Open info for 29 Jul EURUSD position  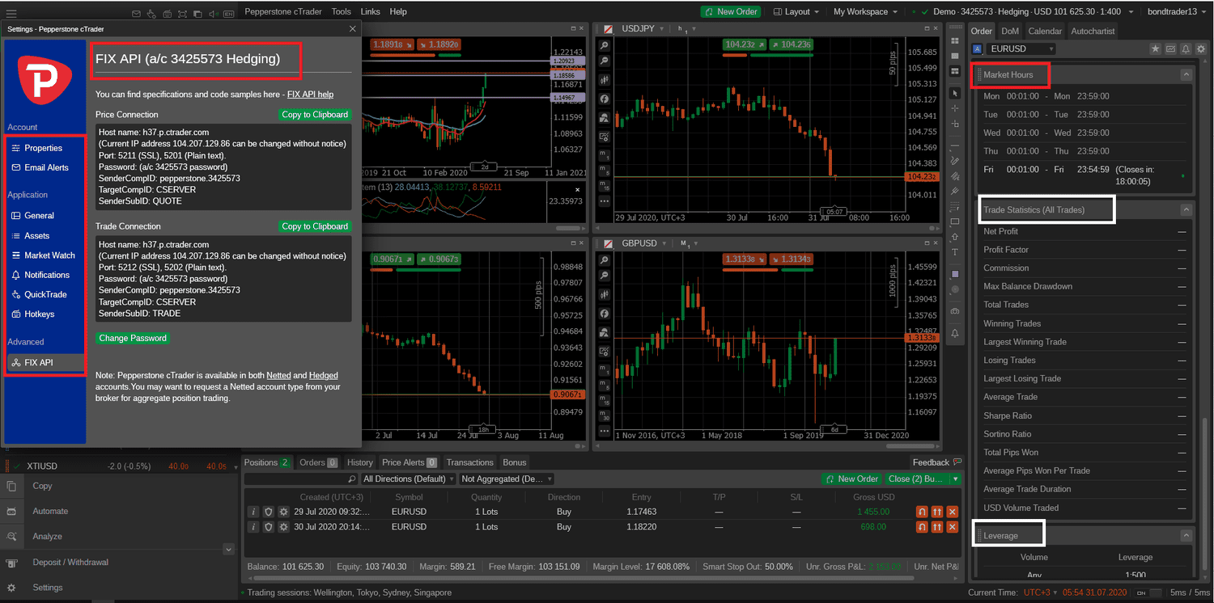[x=253, y=512]
